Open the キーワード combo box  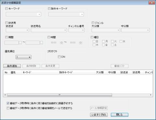(23, 14)
